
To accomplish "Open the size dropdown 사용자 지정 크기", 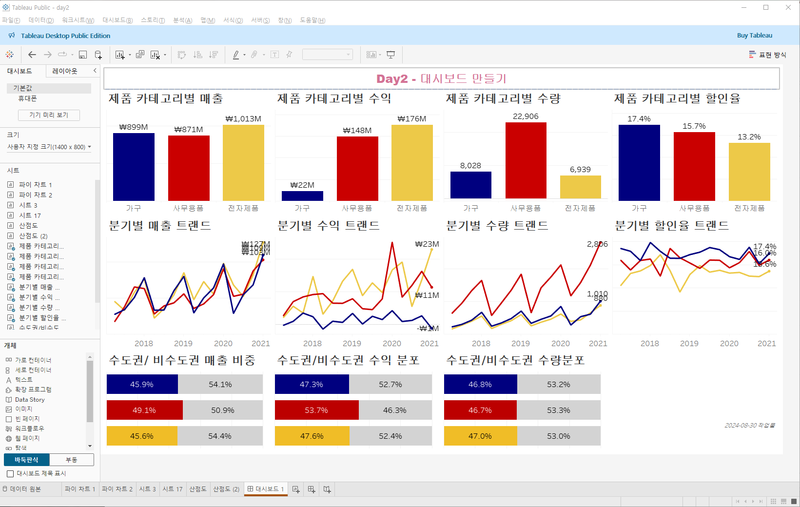I will (49, 147).
